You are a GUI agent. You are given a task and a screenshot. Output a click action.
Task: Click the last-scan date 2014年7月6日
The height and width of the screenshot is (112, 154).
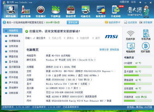(x=52, y=22)
